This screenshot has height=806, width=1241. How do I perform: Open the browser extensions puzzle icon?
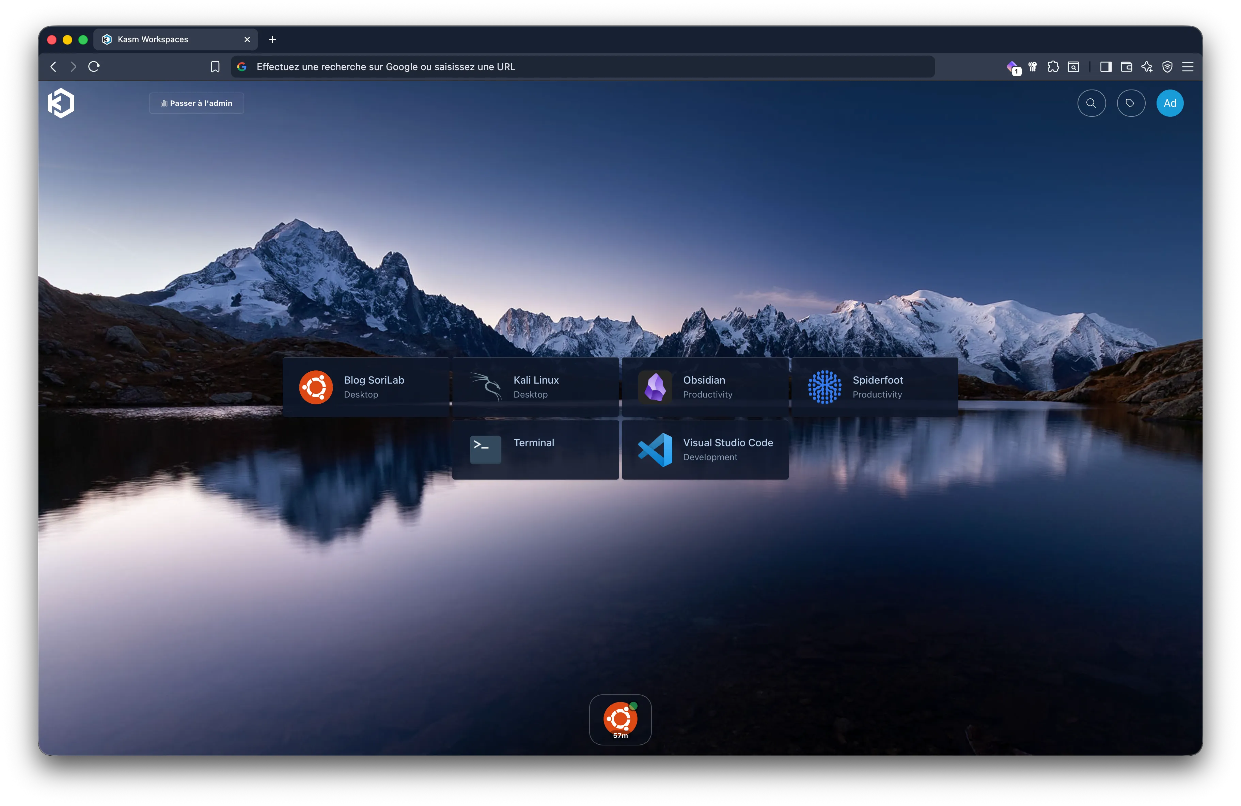point(1053,67)
